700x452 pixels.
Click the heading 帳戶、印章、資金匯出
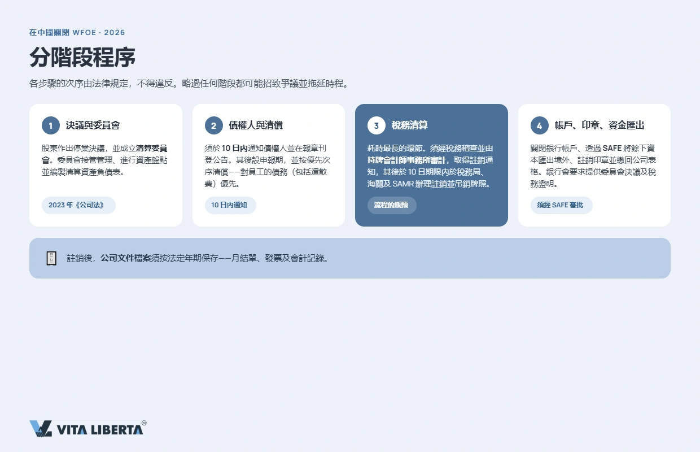(600, 125)
